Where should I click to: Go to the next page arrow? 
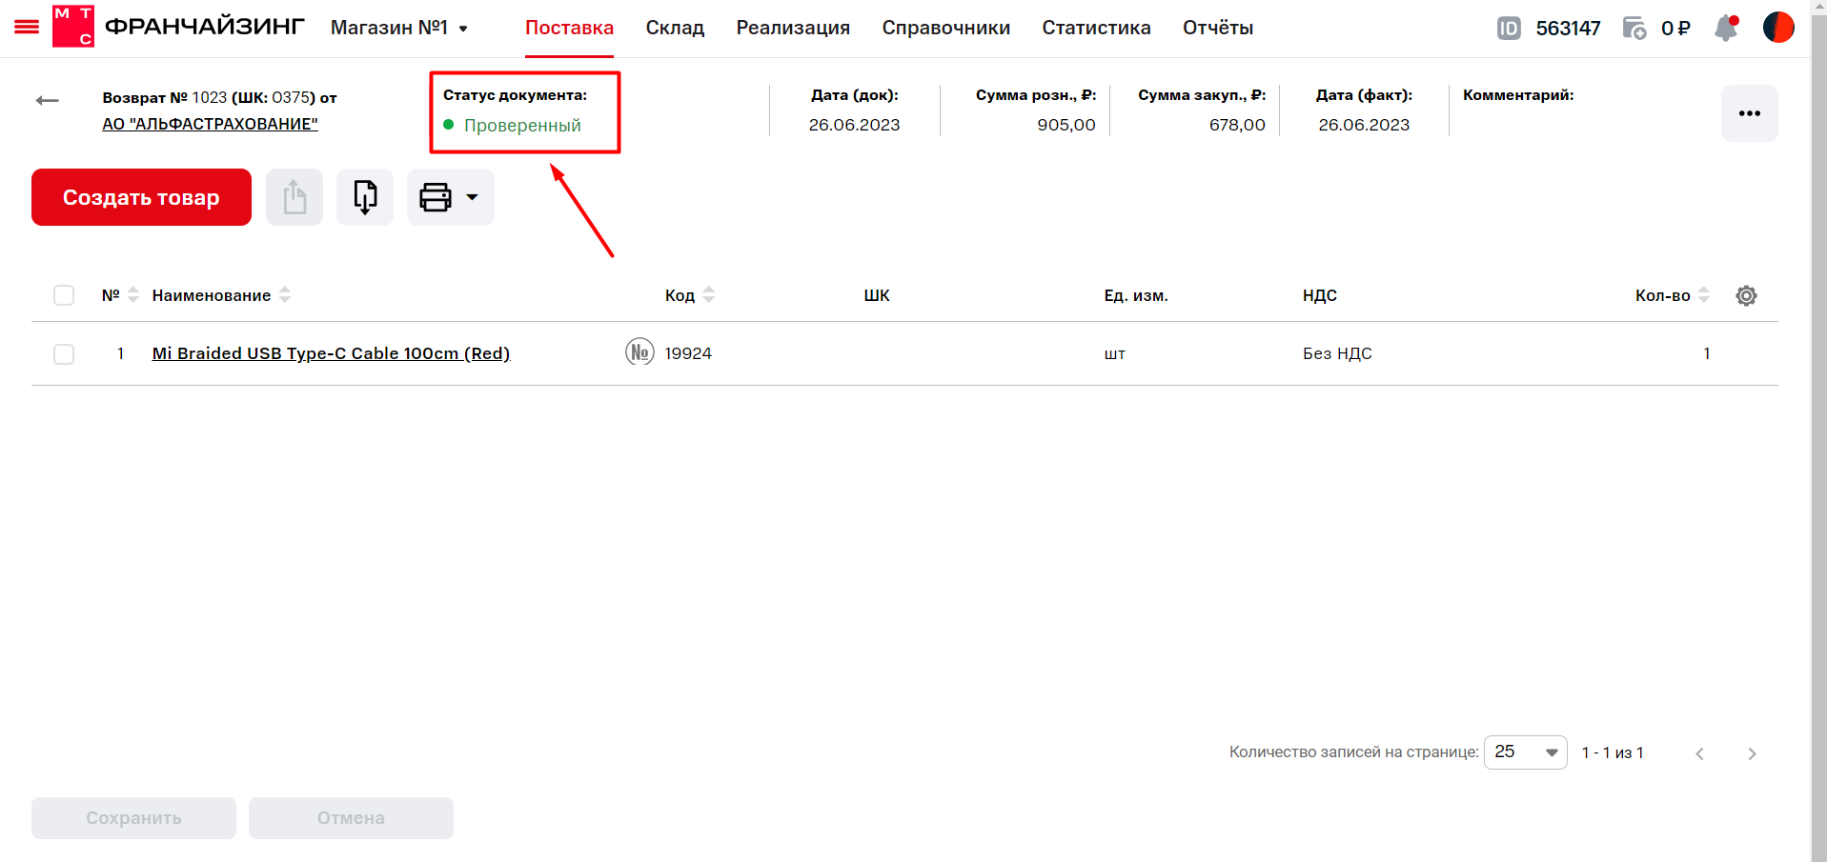coord(1752,753)
